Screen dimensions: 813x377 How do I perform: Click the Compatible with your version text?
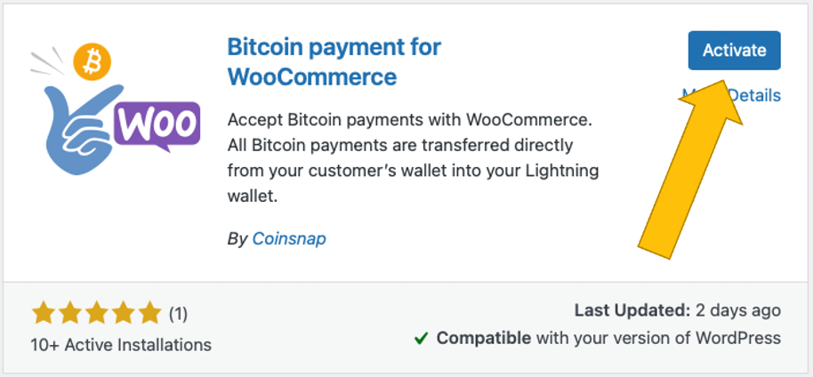608,338
